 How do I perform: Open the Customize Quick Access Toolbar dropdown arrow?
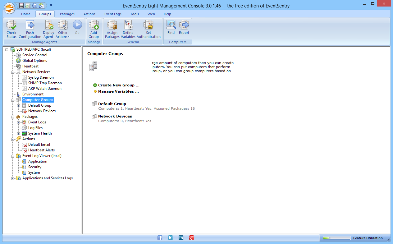point(51,5)
